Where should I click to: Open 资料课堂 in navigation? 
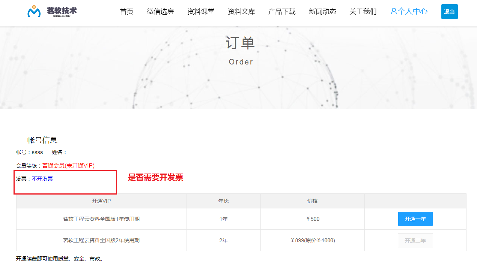point(201,12)
